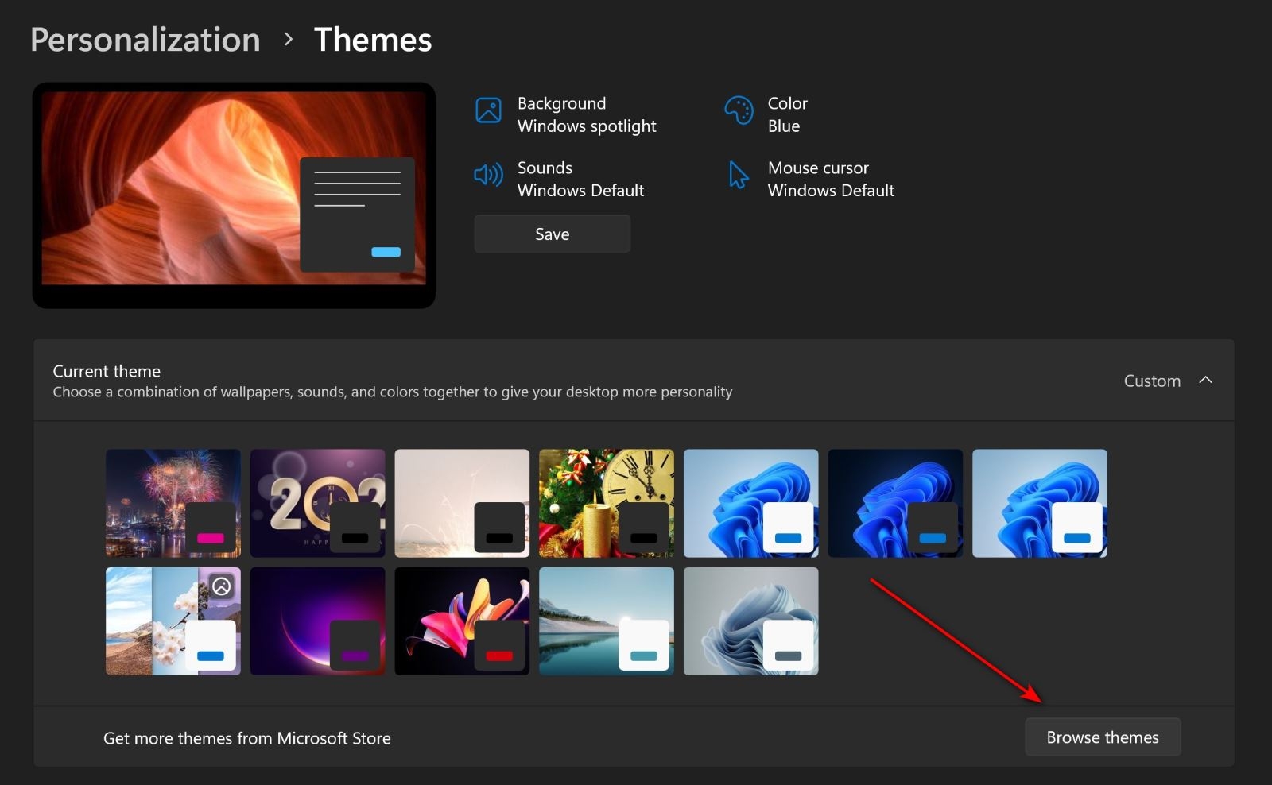The height and width of the screenshot is (785, 1272).
Task: Open Sounds settings via the speaker icon
Action: click(488, 176)
